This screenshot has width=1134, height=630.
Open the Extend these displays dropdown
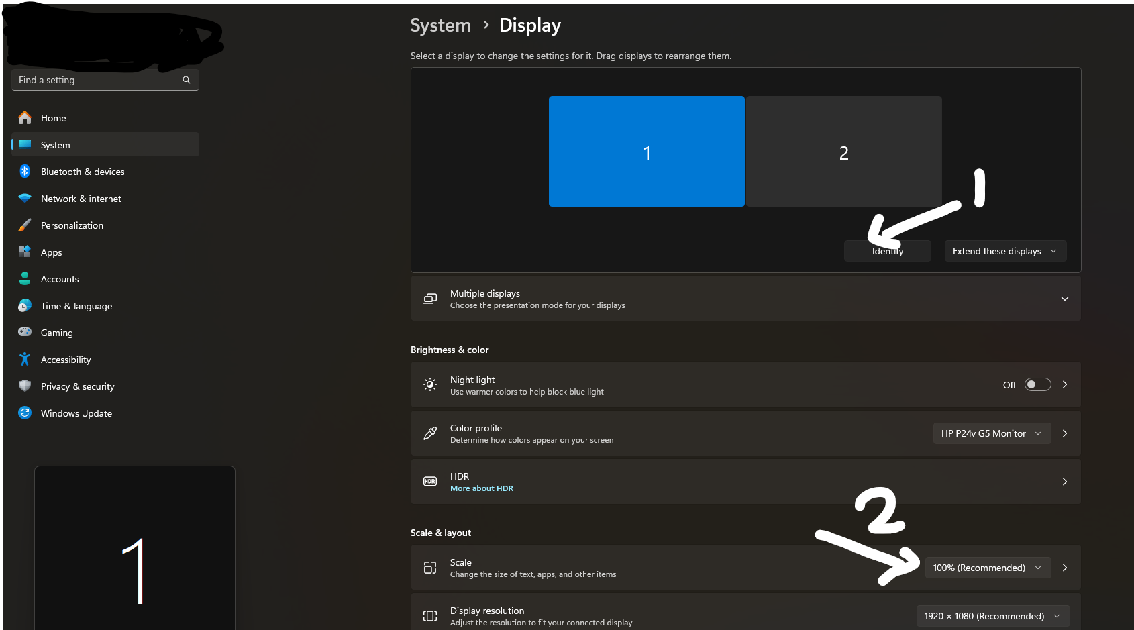[1005, 251]
